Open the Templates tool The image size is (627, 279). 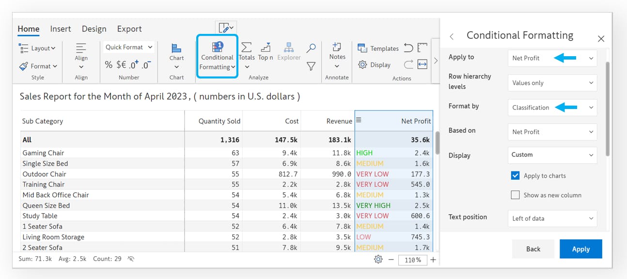pyautogui.click(x=378, y=48)
